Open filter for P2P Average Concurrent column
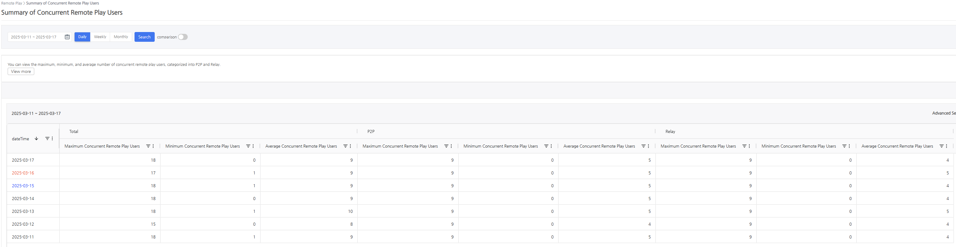The height and width of the screenshot is (247, 956). (x=643, y=146)
